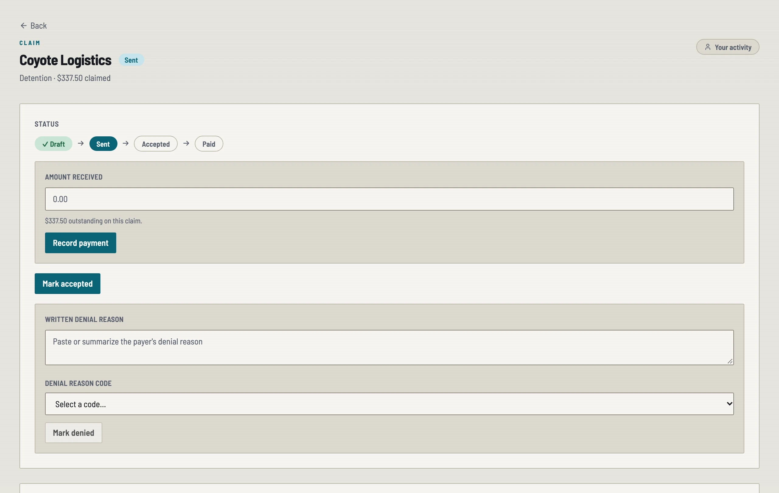This screenshot has height=493, width=779.
Task: Click the CLAIM eyebrow label
Action: click(30, 43)
